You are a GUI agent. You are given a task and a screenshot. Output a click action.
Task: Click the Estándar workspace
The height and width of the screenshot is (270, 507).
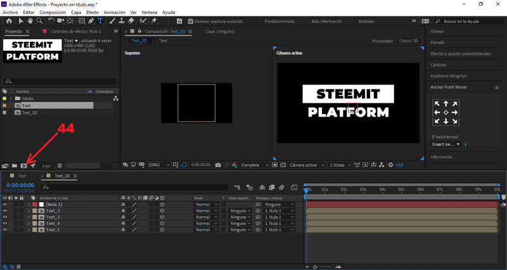[366, 21]
